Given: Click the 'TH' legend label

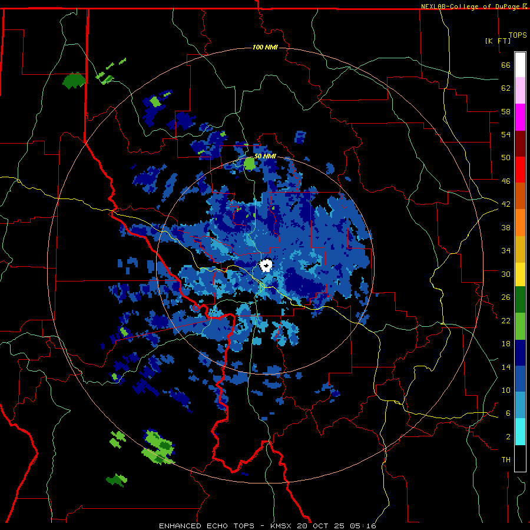Looking at the screenshot, I should 506,460.
